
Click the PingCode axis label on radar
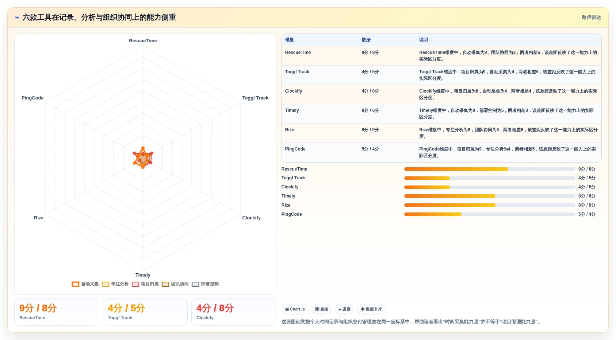32,98
